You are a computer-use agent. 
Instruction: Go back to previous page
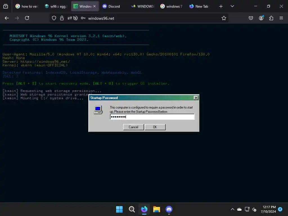click(x=7, y=18)
